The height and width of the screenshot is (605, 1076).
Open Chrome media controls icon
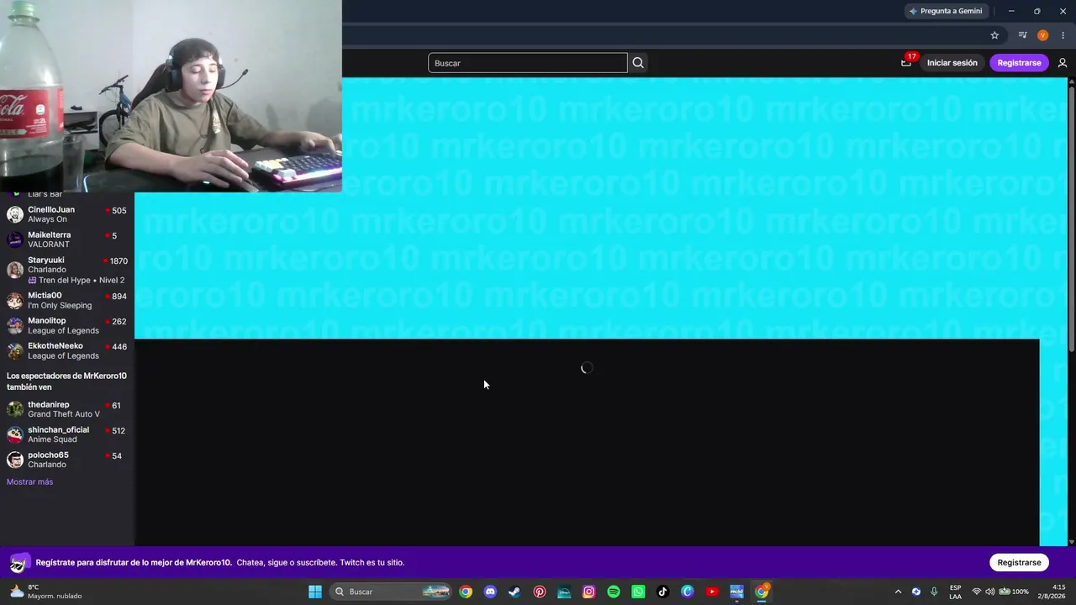[x=1022, y=35]
